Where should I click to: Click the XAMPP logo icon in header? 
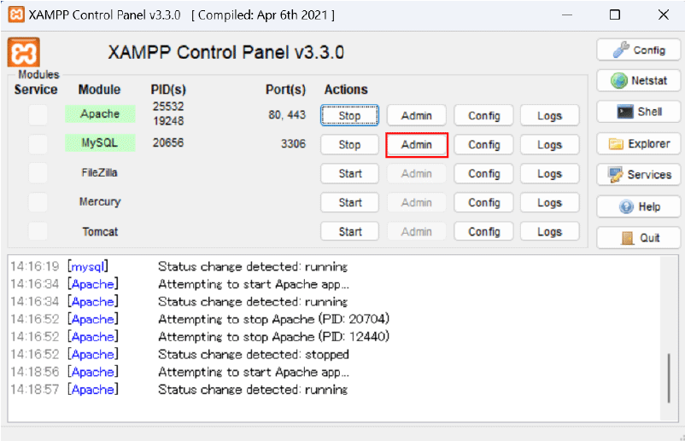(x=23, y=52)
